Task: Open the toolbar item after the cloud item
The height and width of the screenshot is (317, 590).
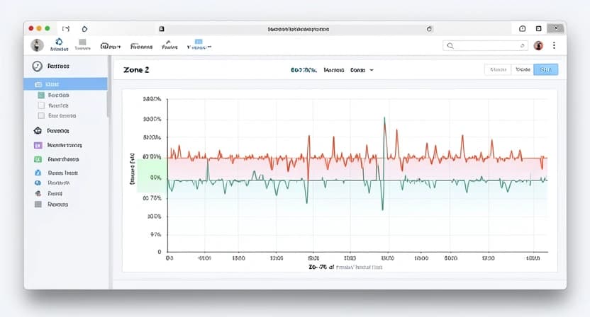Action: point(142,46)
